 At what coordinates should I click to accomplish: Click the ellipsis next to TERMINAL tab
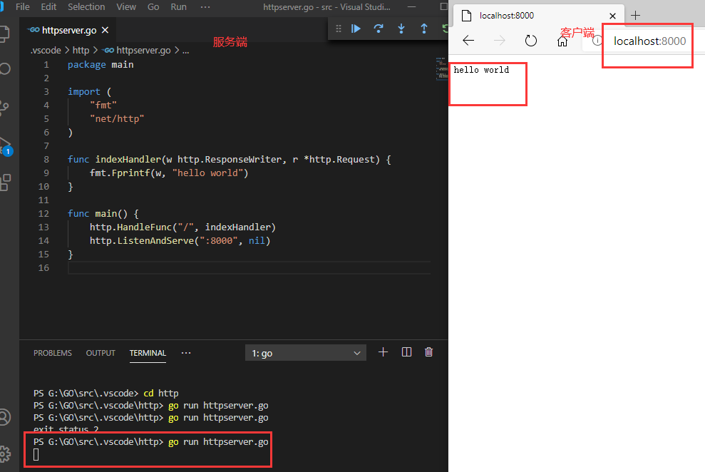click(x=186, y=352)
